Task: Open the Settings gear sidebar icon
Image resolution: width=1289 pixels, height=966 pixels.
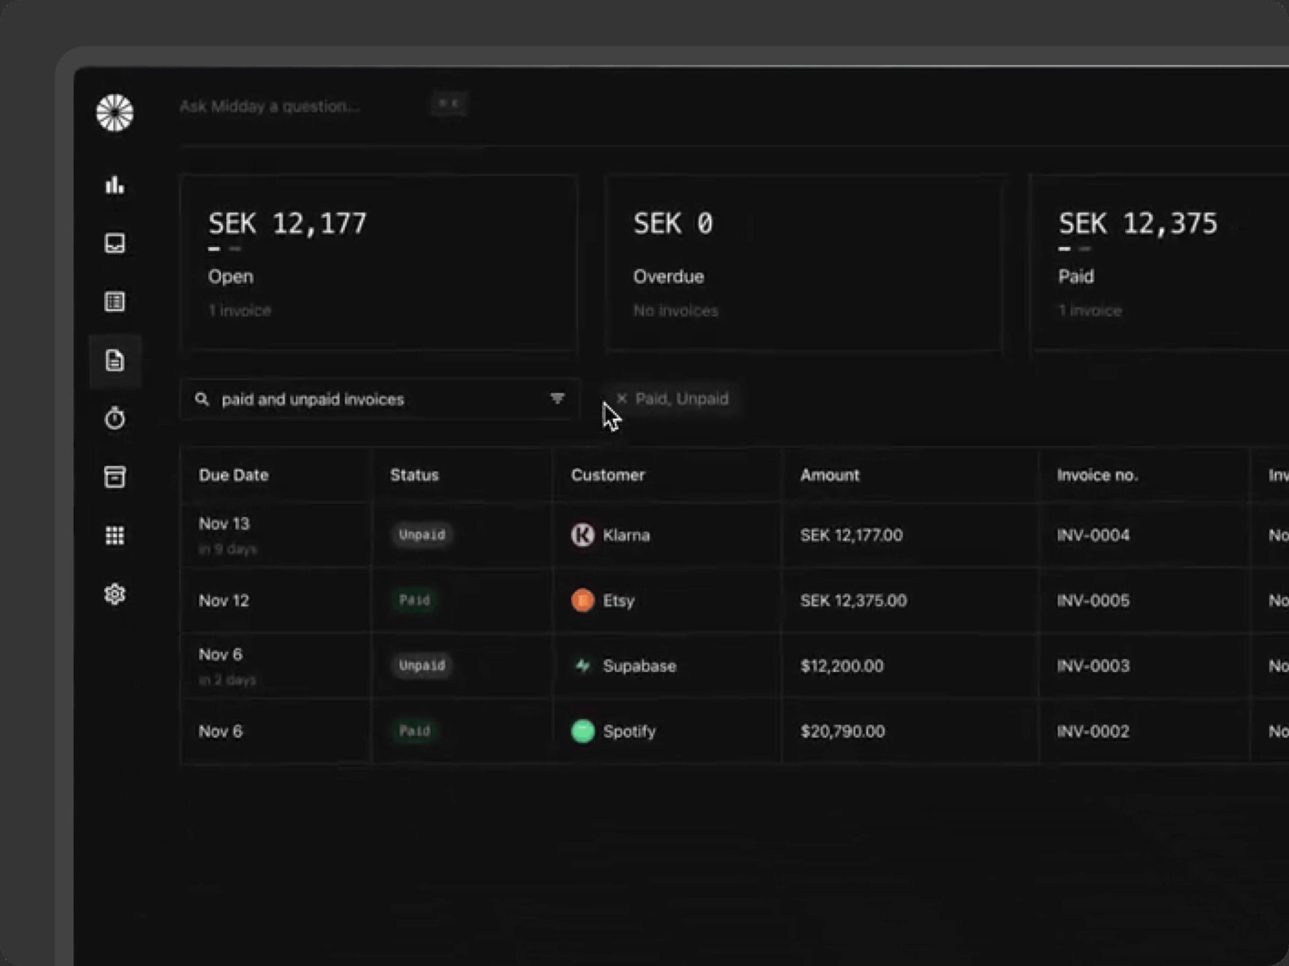Action: [115, 594]
